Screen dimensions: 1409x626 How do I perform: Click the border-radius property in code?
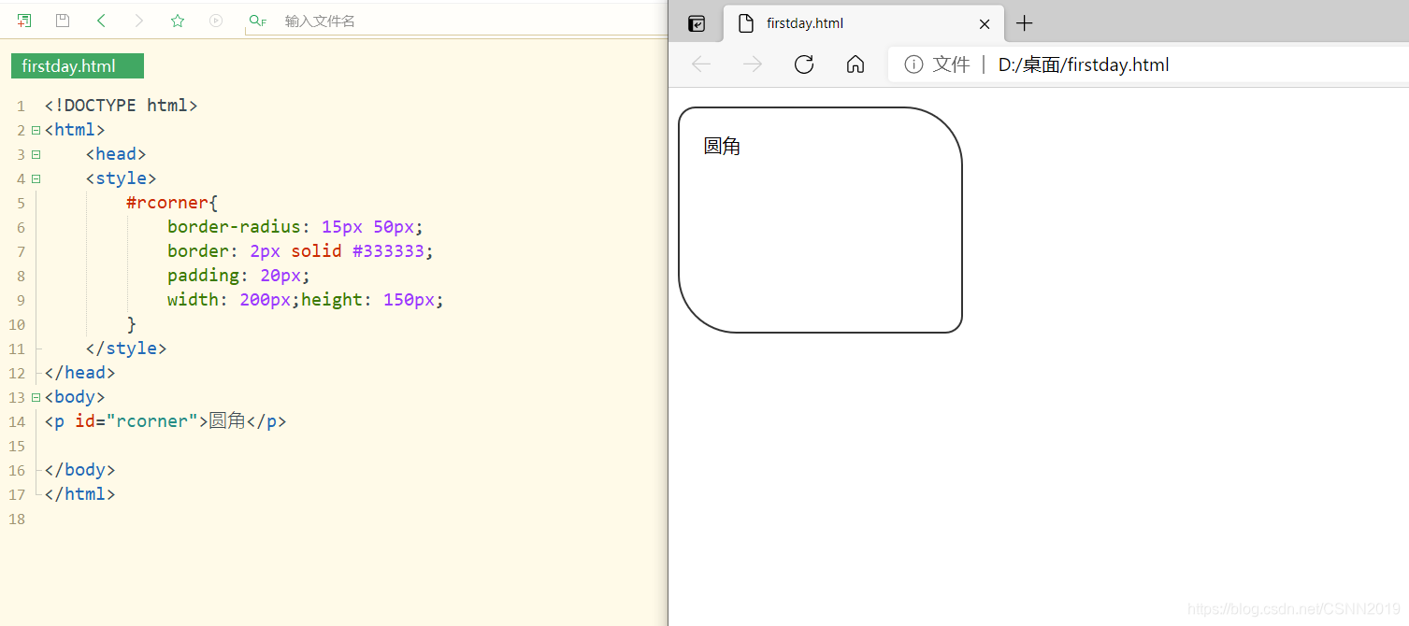[234, 227]
